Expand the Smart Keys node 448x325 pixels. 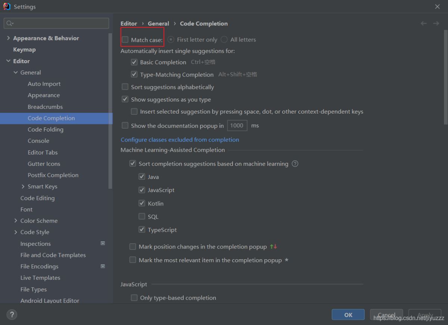[23, 186]
